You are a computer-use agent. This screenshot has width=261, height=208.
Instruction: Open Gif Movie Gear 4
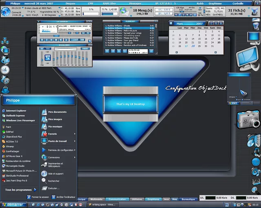pos(14,156)
